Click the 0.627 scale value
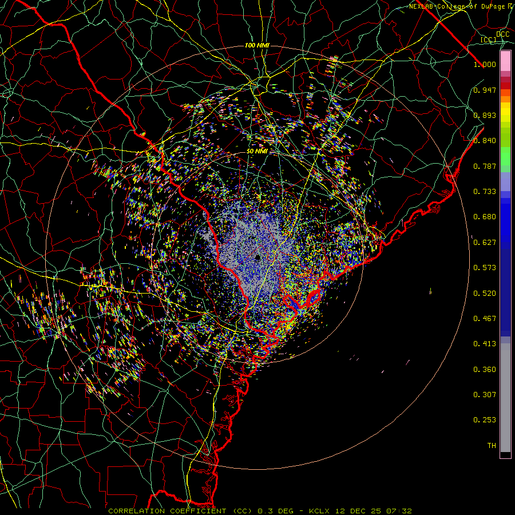 click(485, 243)
